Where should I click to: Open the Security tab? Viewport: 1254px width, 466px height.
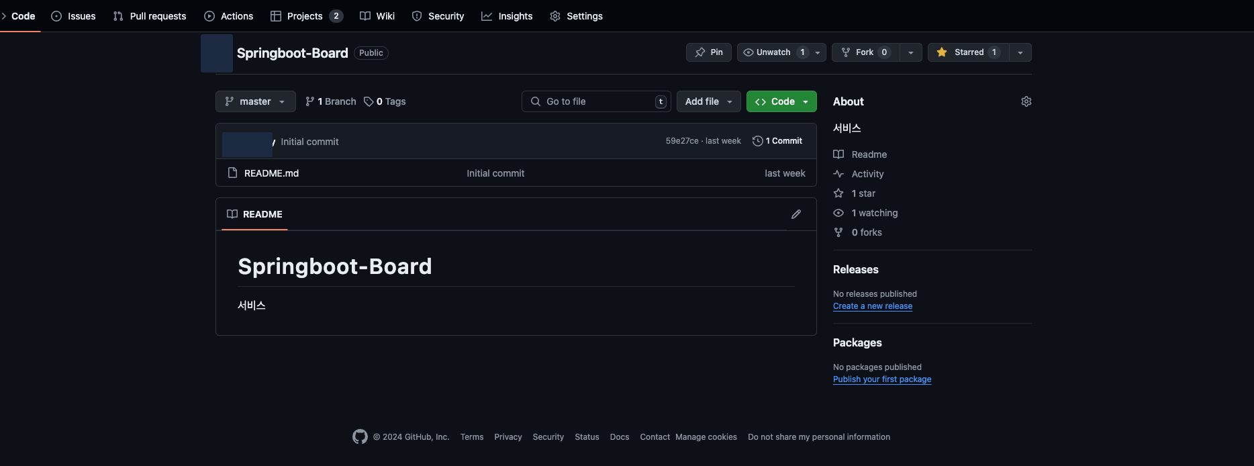click(x=438, y=16)
